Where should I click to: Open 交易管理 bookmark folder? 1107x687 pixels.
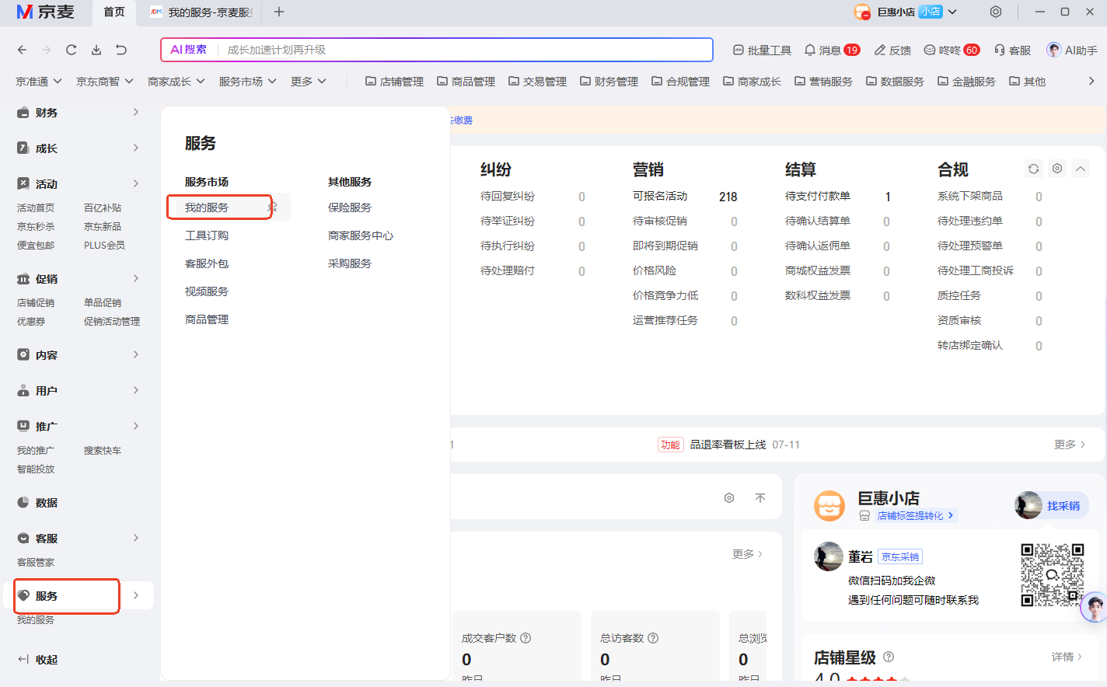538,82
